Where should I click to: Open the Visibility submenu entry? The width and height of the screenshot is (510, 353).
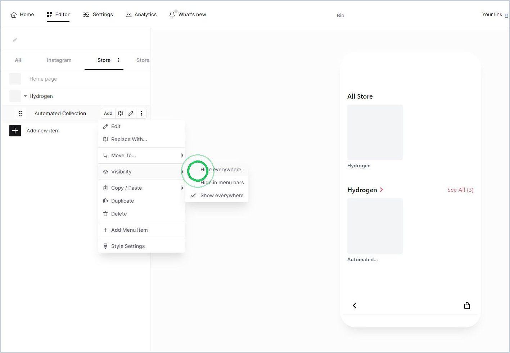coord(141,172)
